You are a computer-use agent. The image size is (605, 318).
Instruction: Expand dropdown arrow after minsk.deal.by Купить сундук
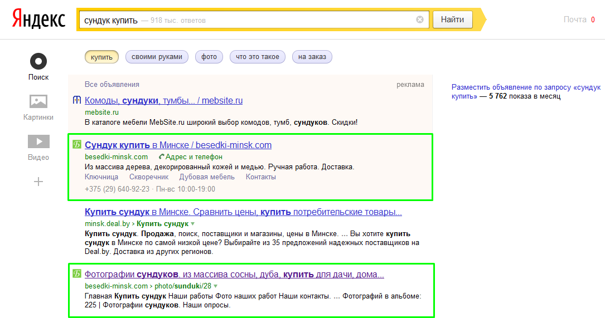(x=192, y=224)
